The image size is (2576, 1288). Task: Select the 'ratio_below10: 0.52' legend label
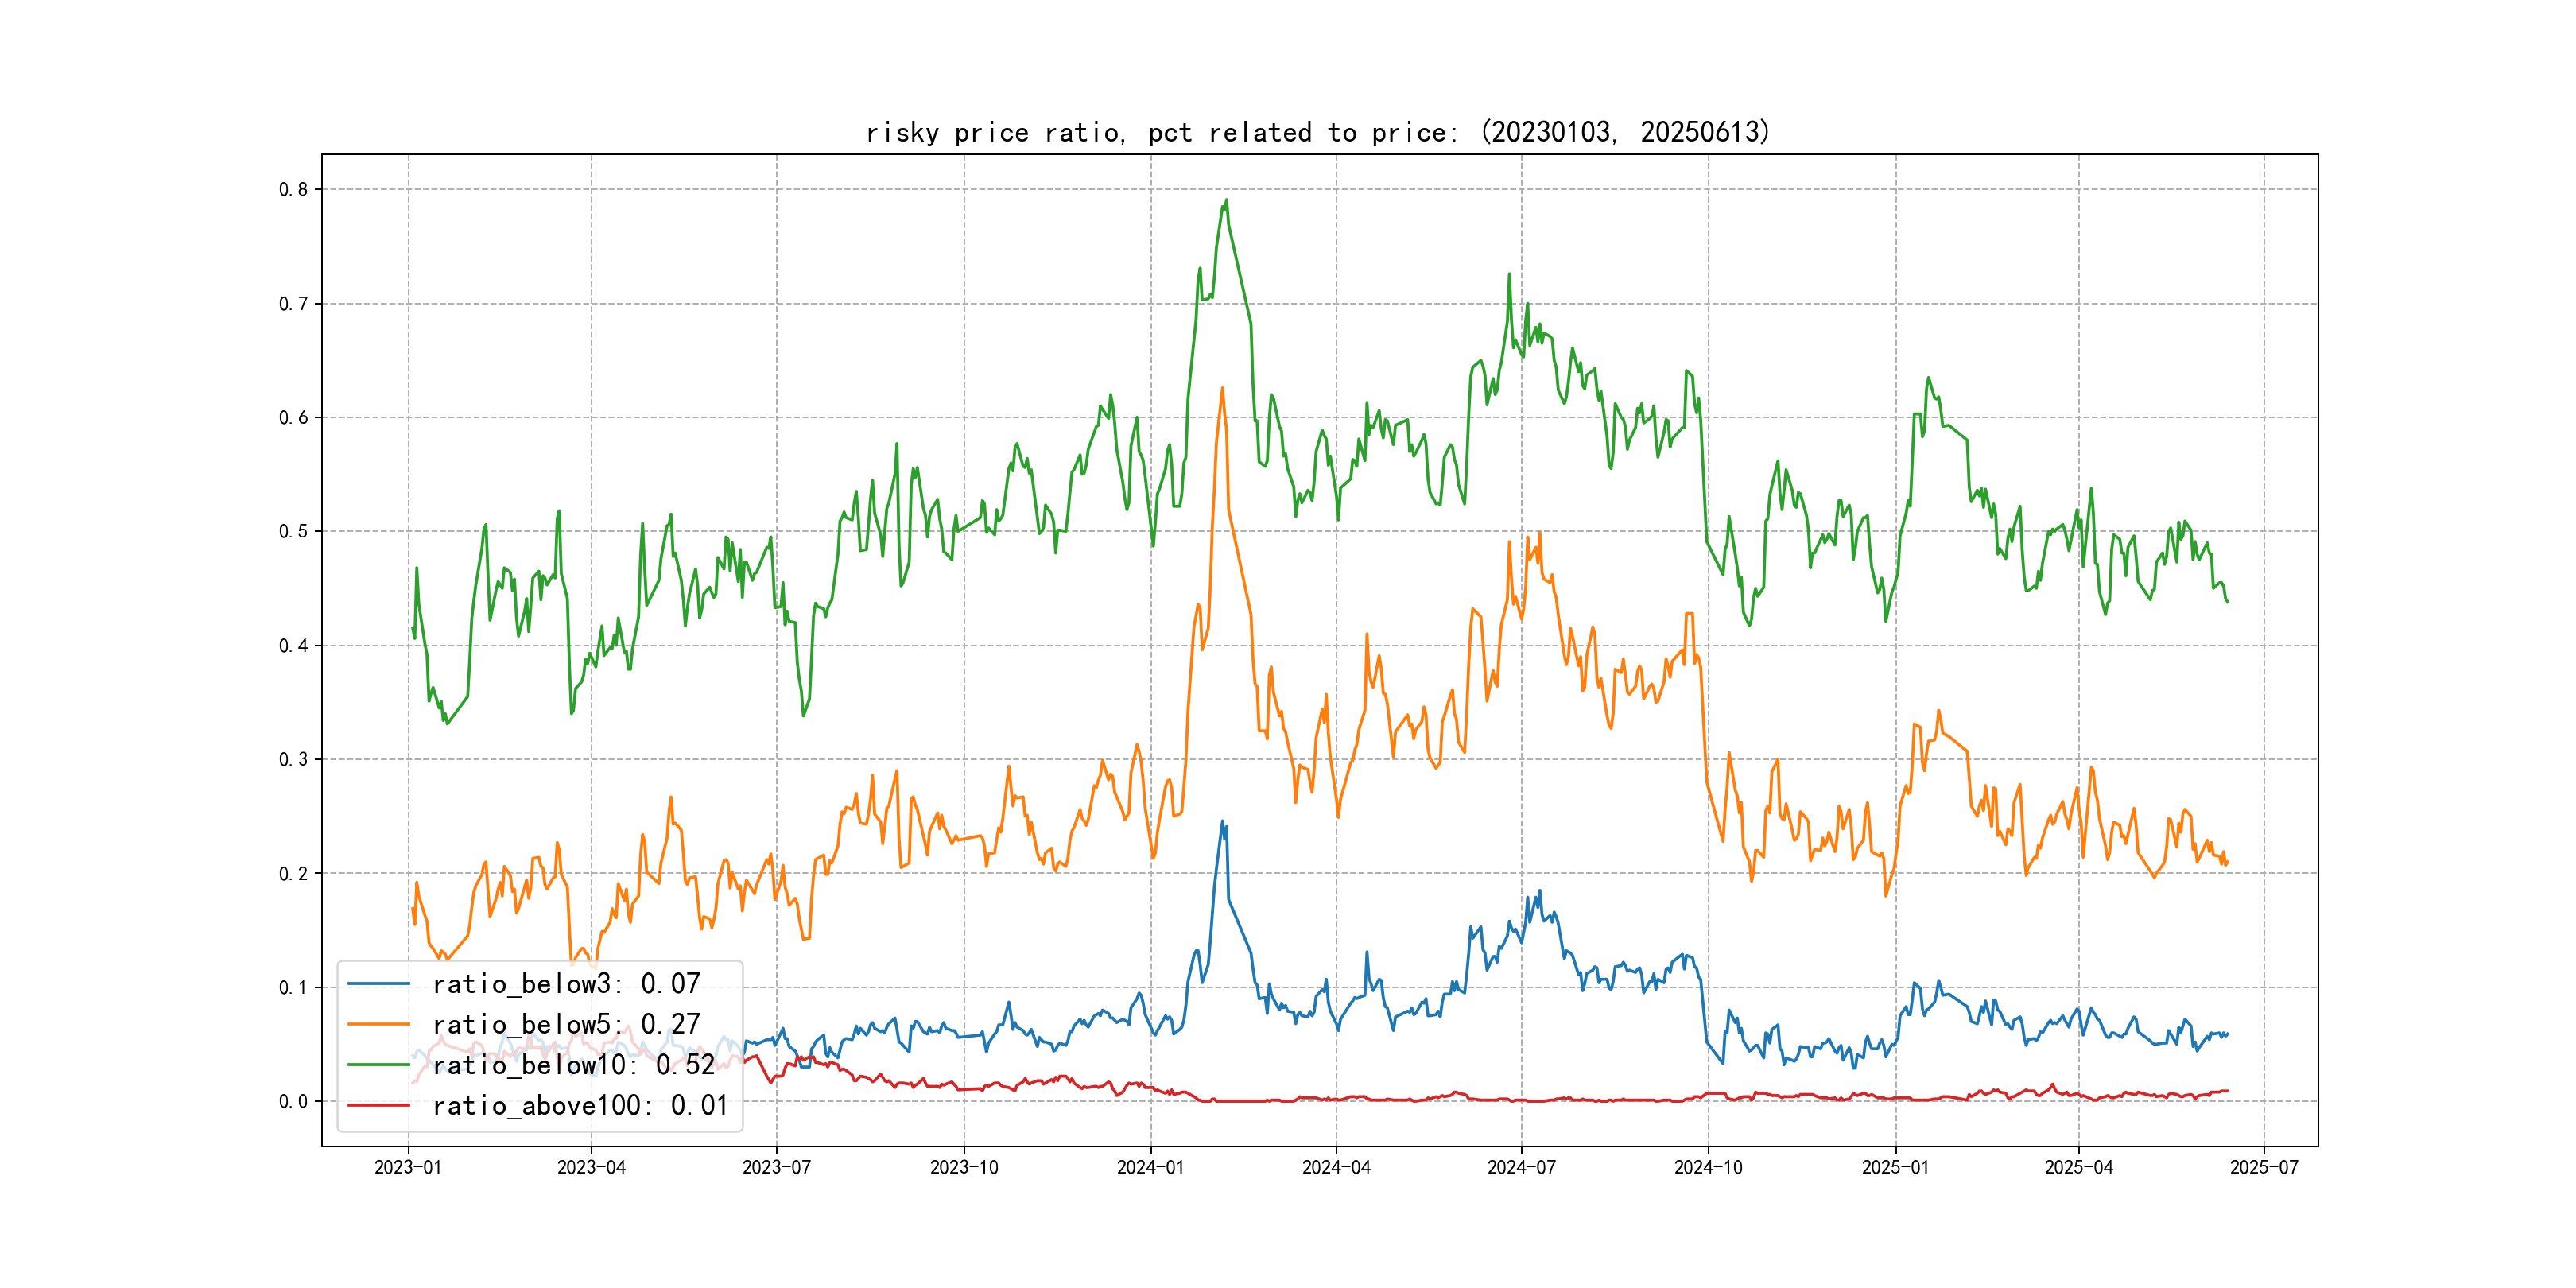point(574,1065)
